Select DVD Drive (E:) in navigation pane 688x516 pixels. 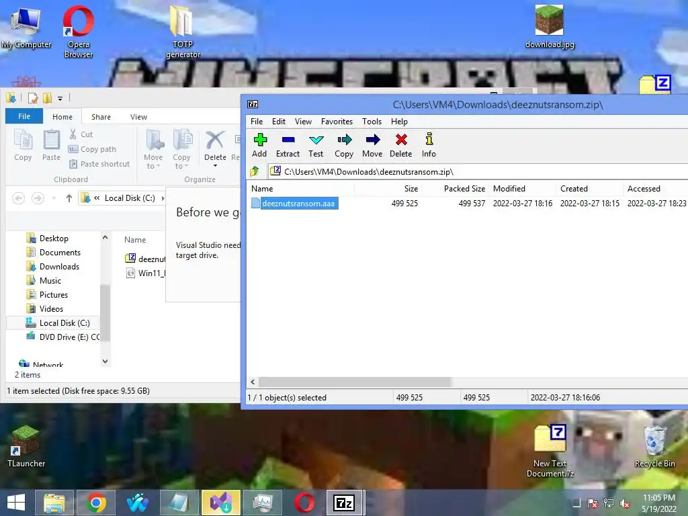62,337
